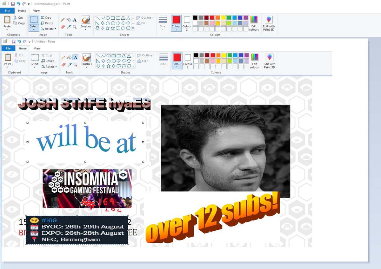Save the insomniaadvertjosh Paint file via title-bar icon
The height and width of the screenshot is (269, 381).
coord(13,4)
